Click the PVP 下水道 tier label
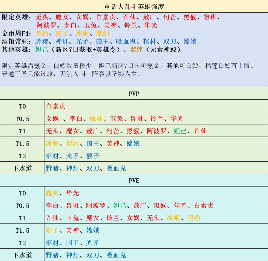Viewport: 268px width, 261px height. pyautogui.click(x=22, y=168)
